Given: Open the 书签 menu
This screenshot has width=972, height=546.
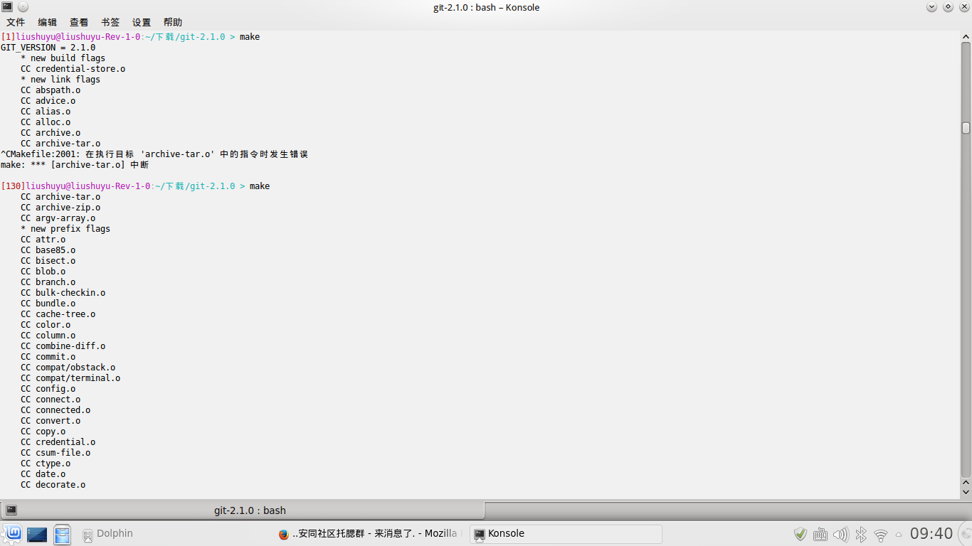Looking at the screenshot, I should (110, 22).
